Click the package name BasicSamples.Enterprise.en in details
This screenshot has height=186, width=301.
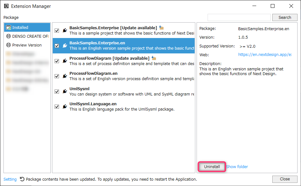click(263, 29)
